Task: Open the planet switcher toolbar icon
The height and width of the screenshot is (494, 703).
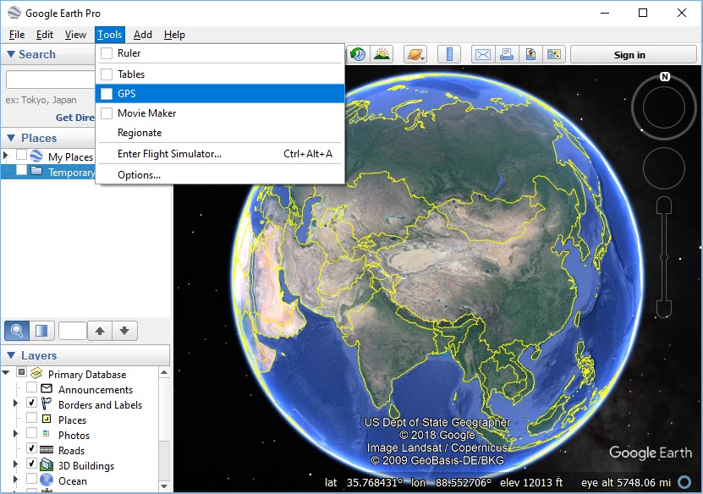Action: (415, 55)
